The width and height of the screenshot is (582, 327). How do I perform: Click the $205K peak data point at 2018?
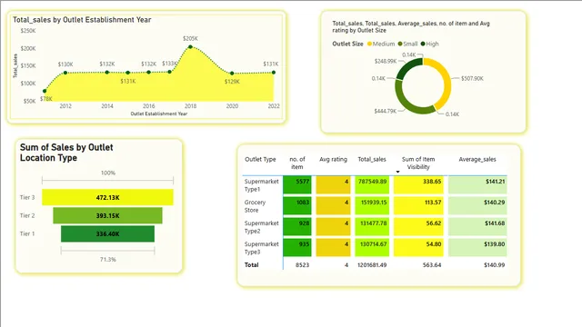point(190,46)
